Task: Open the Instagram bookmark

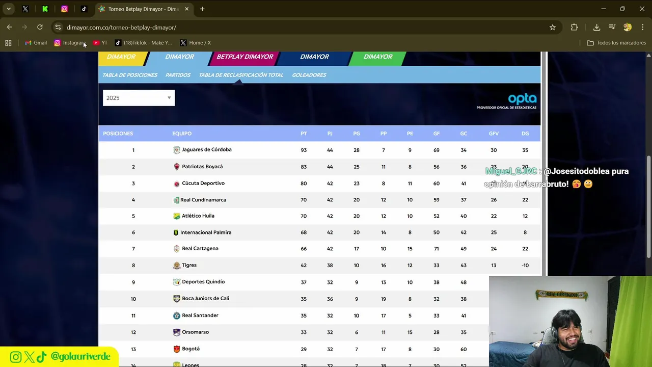Action: tap(70, 43)
